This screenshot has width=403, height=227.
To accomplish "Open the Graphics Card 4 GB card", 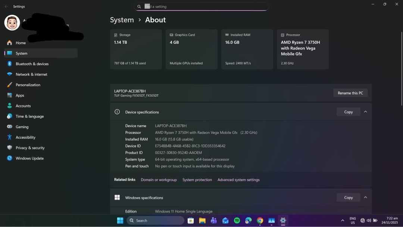I will 191,49.
